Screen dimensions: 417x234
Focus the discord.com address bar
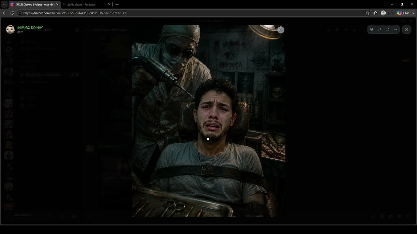192,13
